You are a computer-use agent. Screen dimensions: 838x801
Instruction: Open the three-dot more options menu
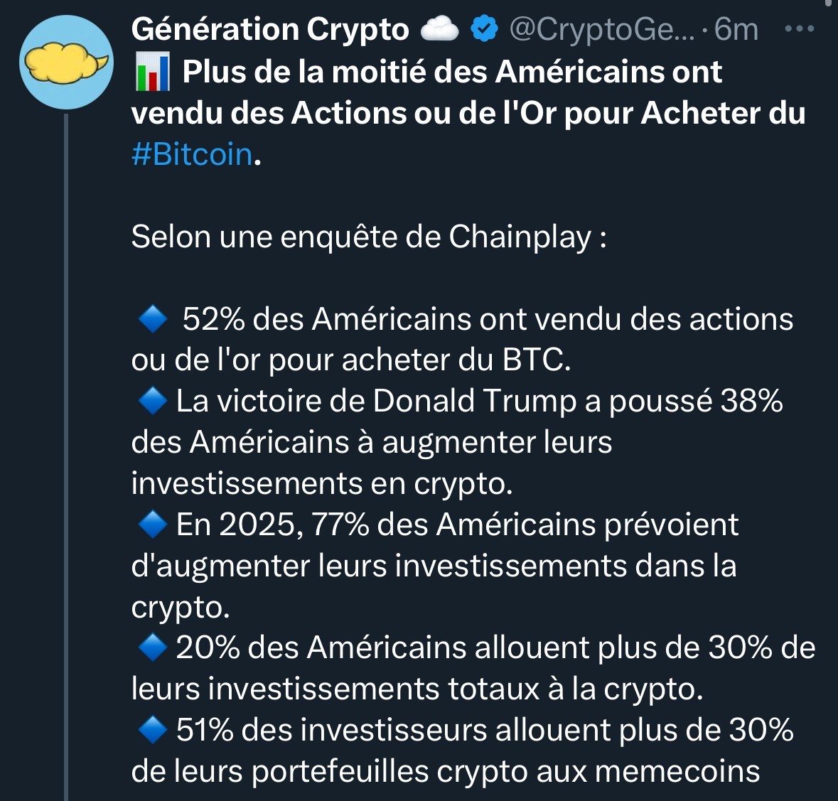[798, 30]
